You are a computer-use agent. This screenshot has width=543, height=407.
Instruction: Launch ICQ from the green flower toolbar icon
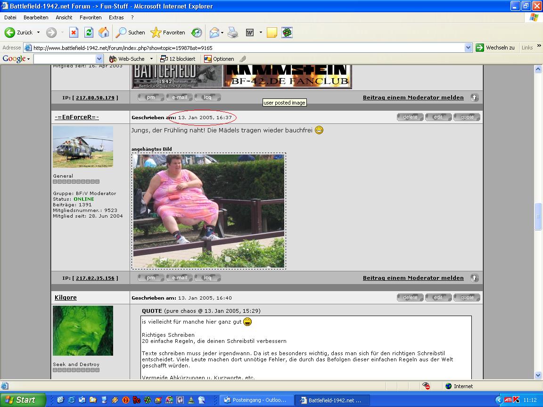coord(287,33)
